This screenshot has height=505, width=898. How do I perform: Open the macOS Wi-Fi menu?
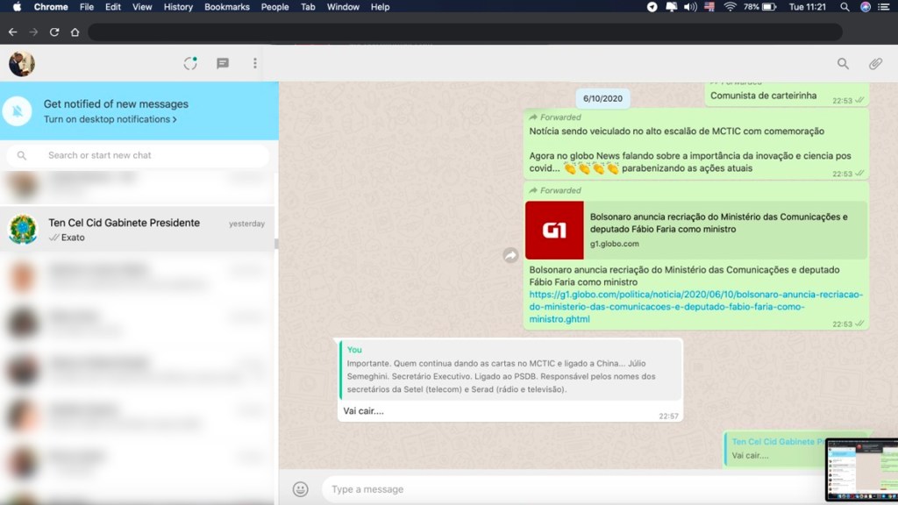(x=730, y=7)
